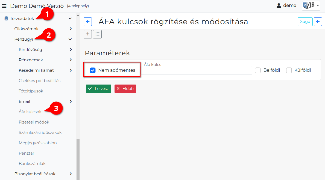
Task: Click the sidebar vertical scrollbar
Action: (78, 158)
